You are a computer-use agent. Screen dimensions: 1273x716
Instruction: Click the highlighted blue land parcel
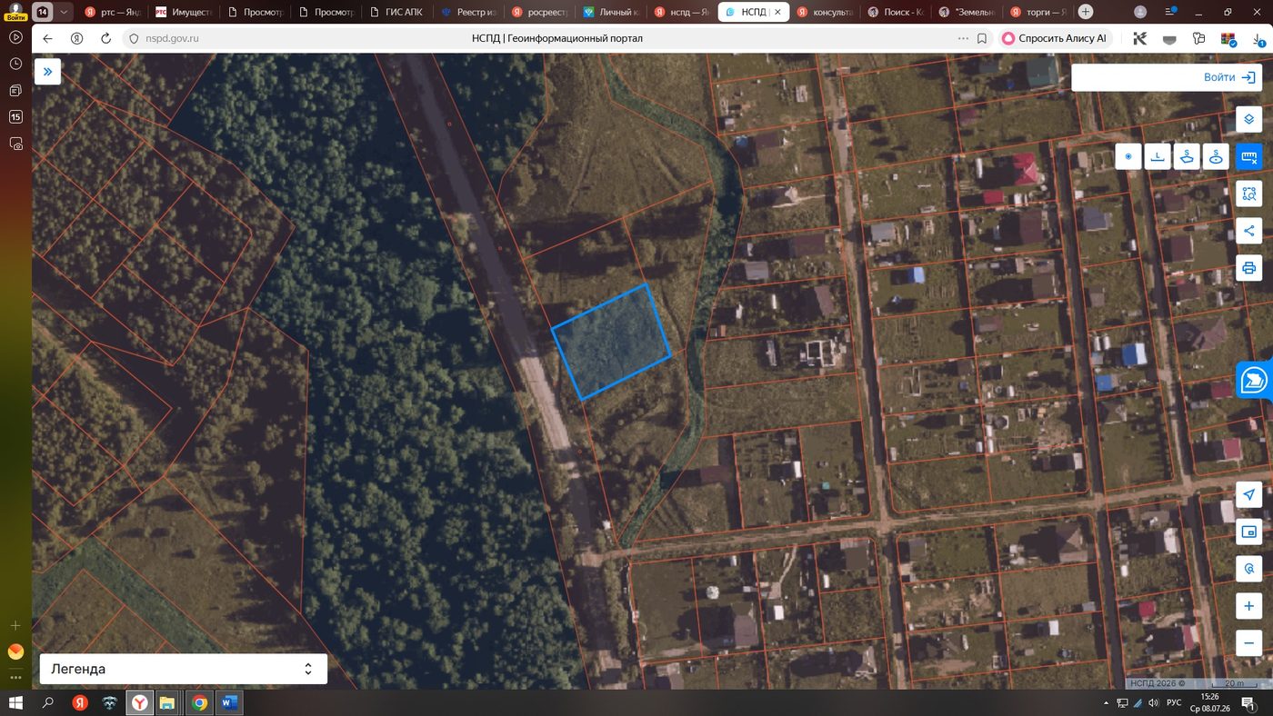(611, 342)
